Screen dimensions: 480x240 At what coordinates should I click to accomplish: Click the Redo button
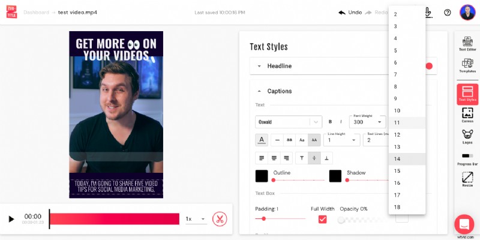(377, 13)
